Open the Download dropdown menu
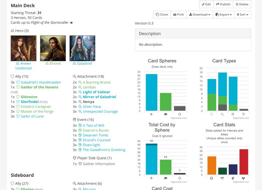 coord(200,15)
